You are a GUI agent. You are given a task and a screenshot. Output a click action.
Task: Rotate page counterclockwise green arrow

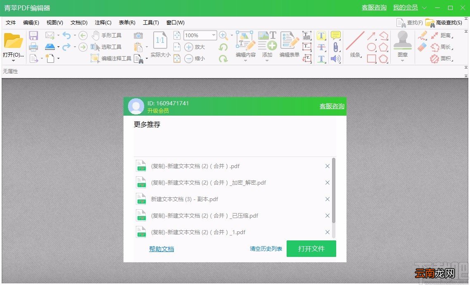[223, 47]
